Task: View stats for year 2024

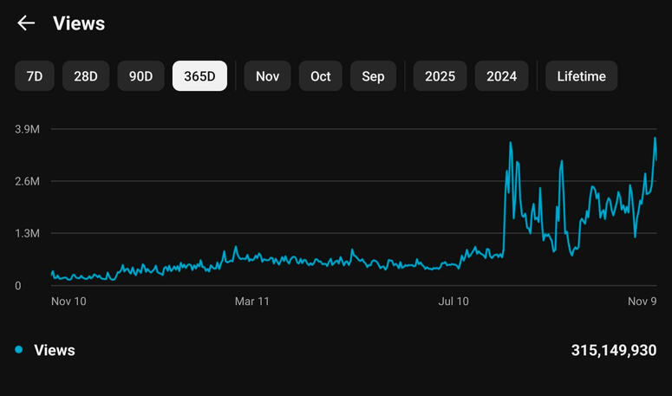Action: 501,76
